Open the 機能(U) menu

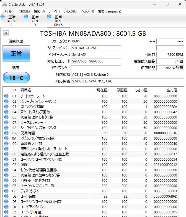pyautogui.click(x=39, y=11)
